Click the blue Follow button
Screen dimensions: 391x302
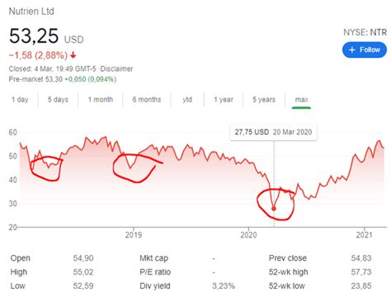click(x=365, y=50)
